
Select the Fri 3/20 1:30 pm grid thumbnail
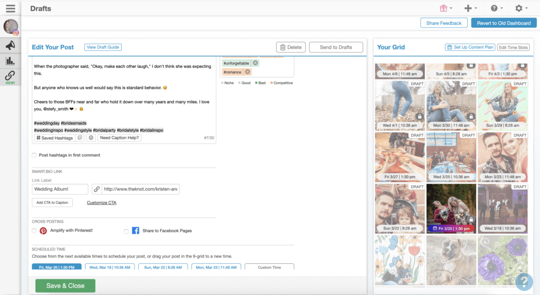[x=451, y=208]
